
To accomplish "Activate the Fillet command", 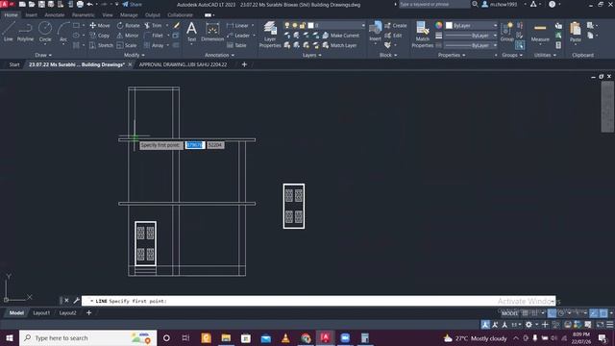I will [x=154, y=36].
